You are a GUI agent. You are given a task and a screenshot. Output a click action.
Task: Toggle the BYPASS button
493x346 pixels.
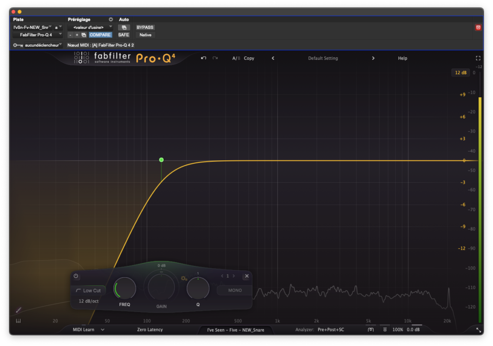pyautogui.click(x=145, y=27)
